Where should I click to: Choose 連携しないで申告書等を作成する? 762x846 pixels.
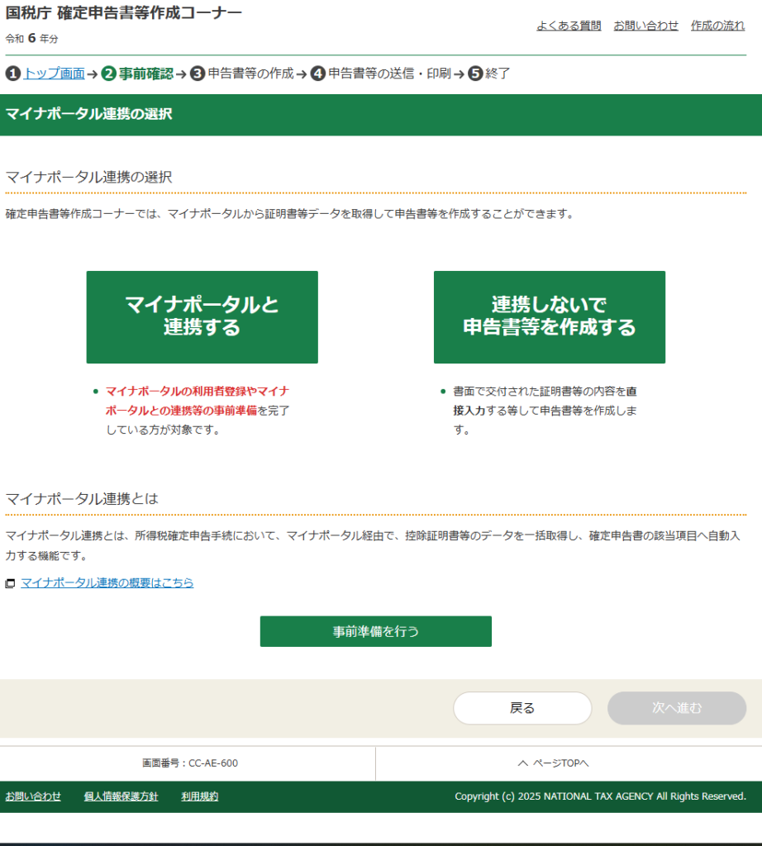point(549,316)
